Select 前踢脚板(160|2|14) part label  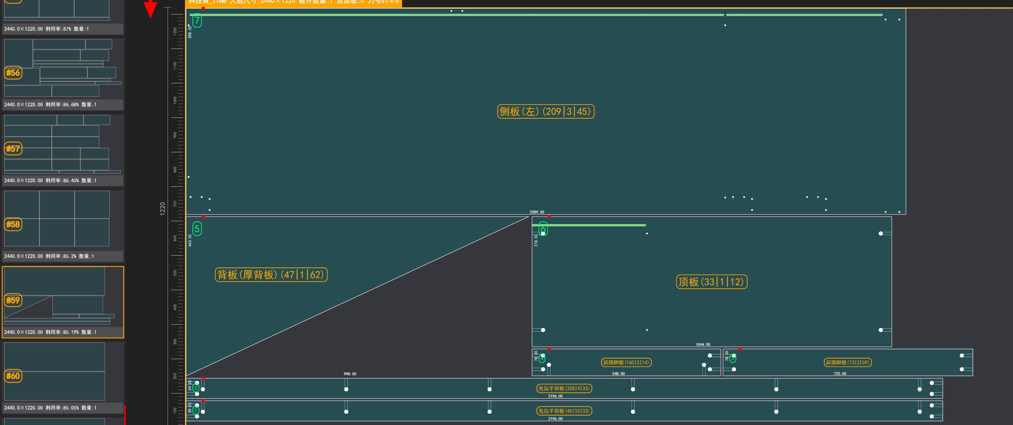[x=626, y=363]
